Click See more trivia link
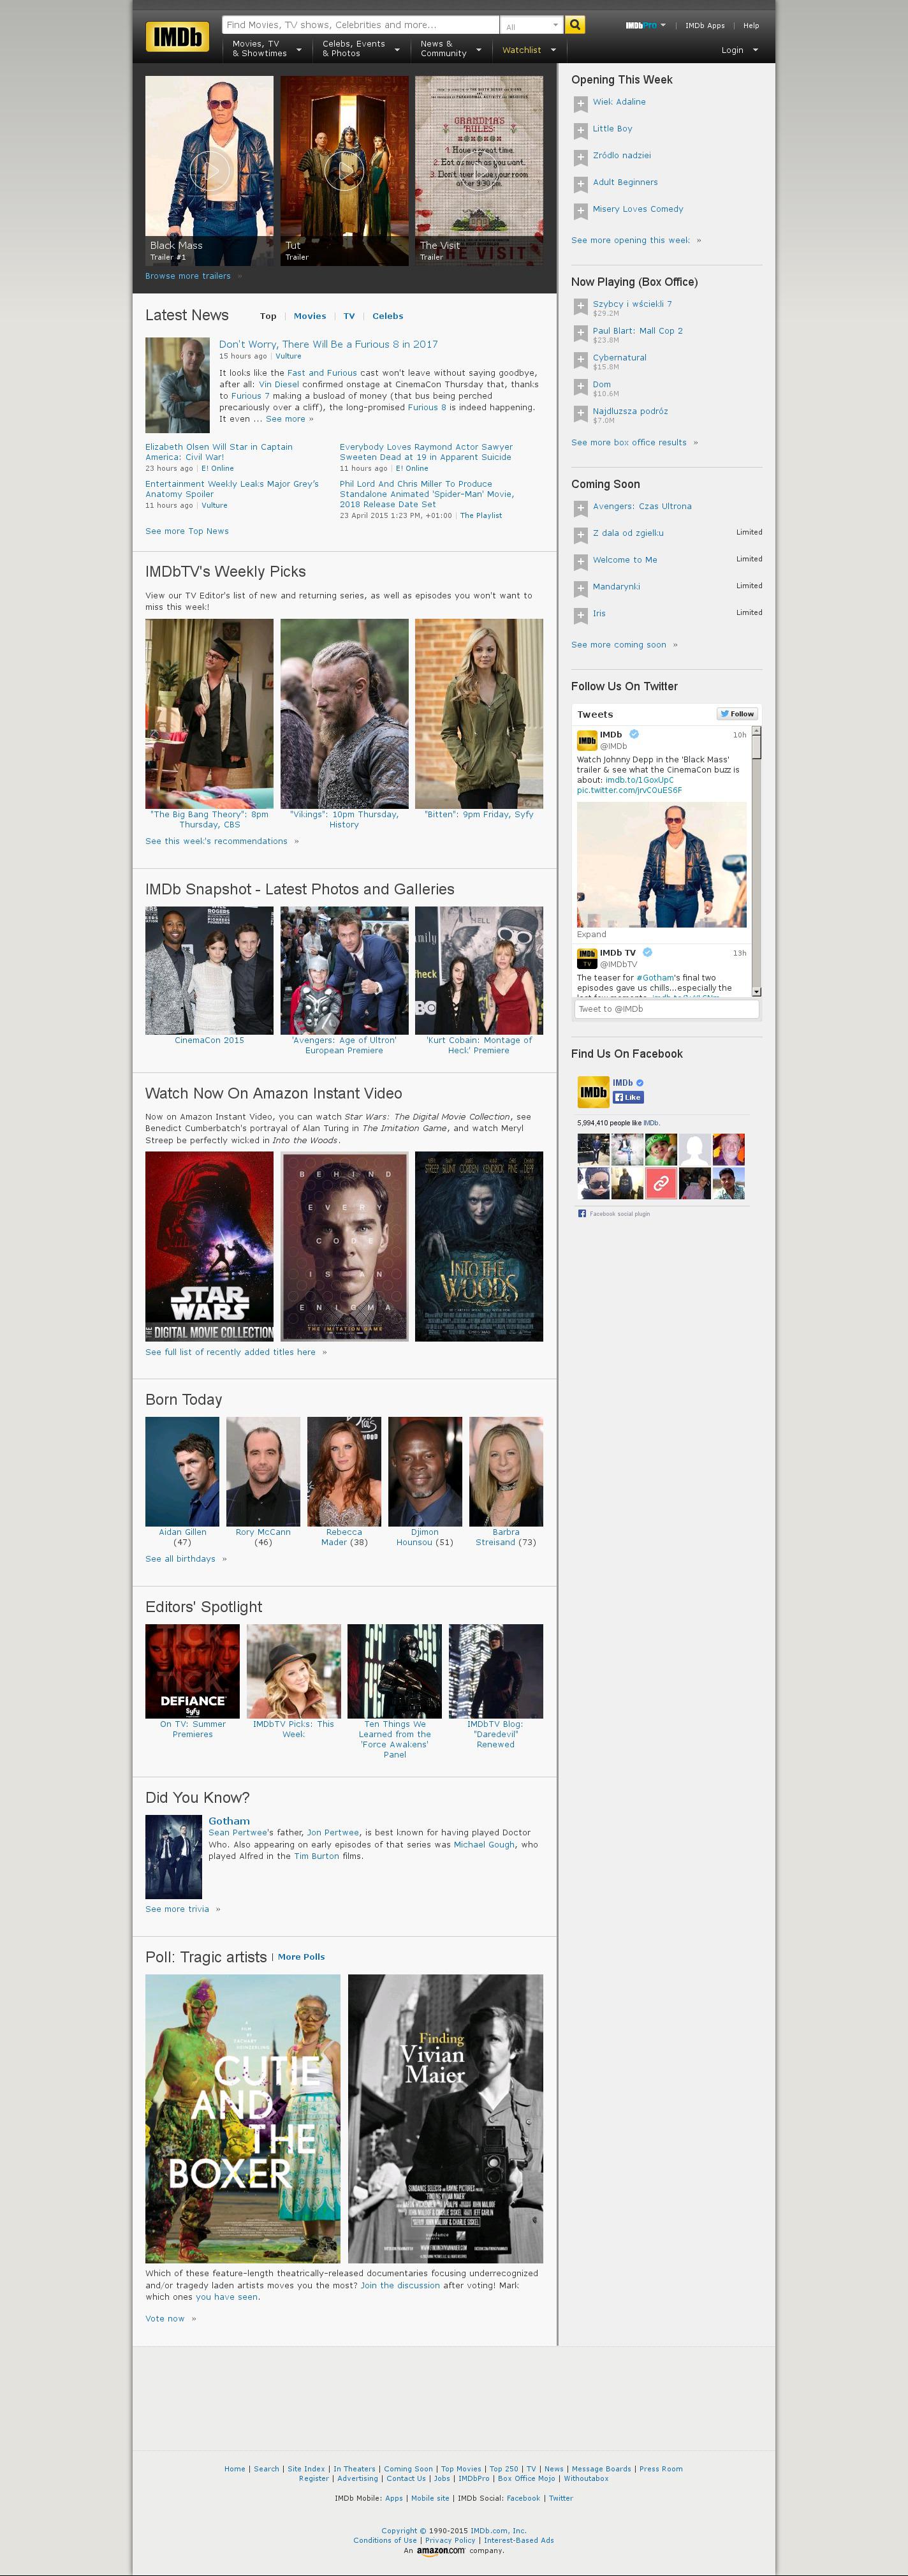Screen dimensions: 908x2576 (177, 1909)
